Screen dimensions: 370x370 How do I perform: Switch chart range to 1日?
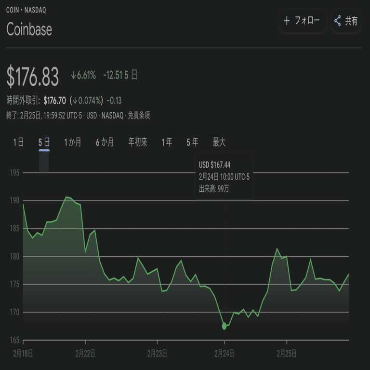click(18, 142)
